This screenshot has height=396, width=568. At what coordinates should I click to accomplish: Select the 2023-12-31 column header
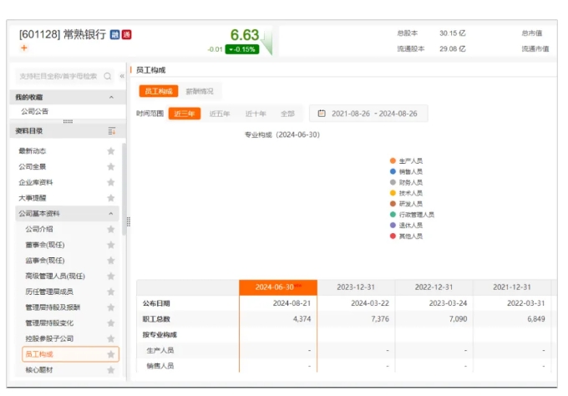coord(356,287)
